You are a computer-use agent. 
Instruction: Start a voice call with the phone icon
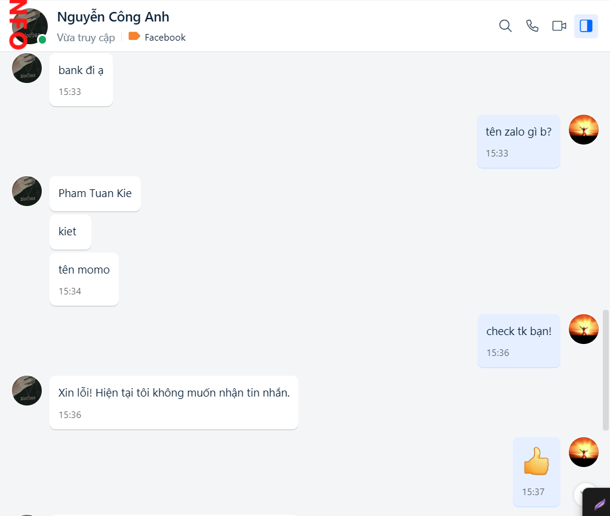[x=532, y=26]
